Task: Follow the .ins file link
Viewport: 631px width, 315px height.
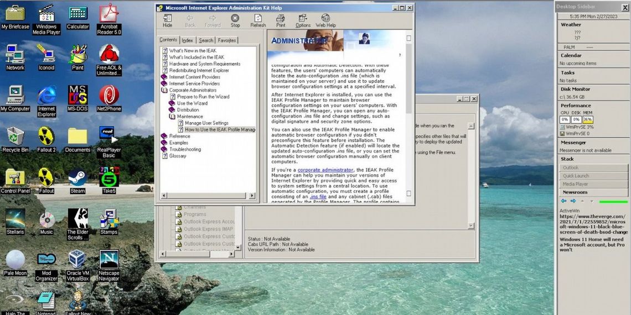Action: (x=318, y=197)
